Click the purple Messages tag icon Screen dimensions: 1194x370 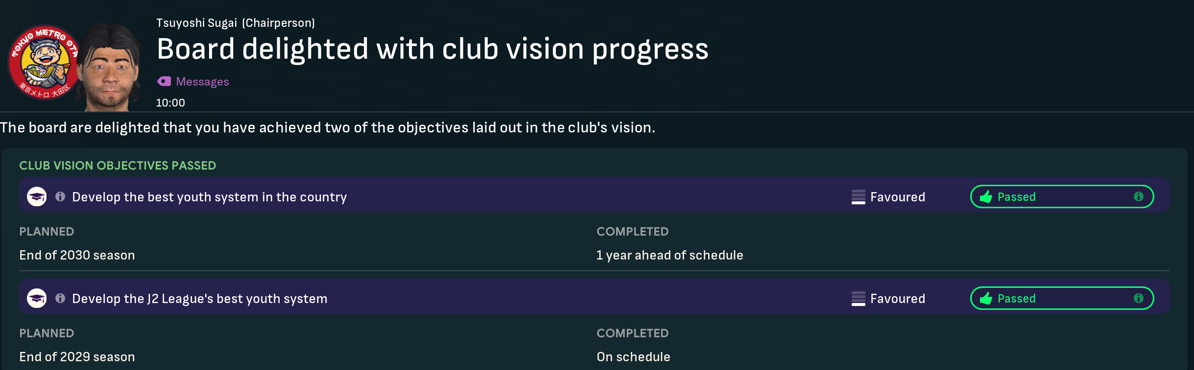pos(164,81)
